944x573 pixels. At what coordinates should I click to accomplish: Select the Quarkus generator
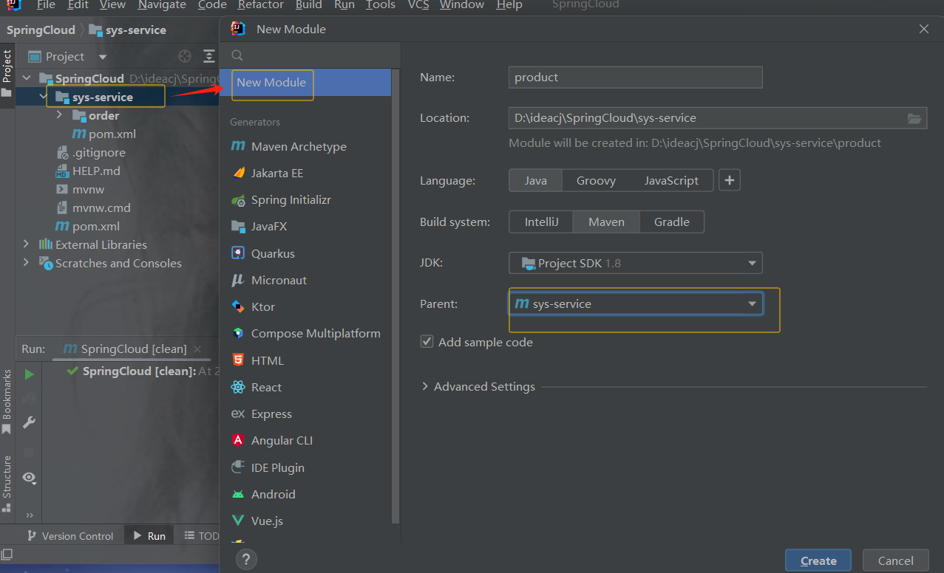pos(263,253)
